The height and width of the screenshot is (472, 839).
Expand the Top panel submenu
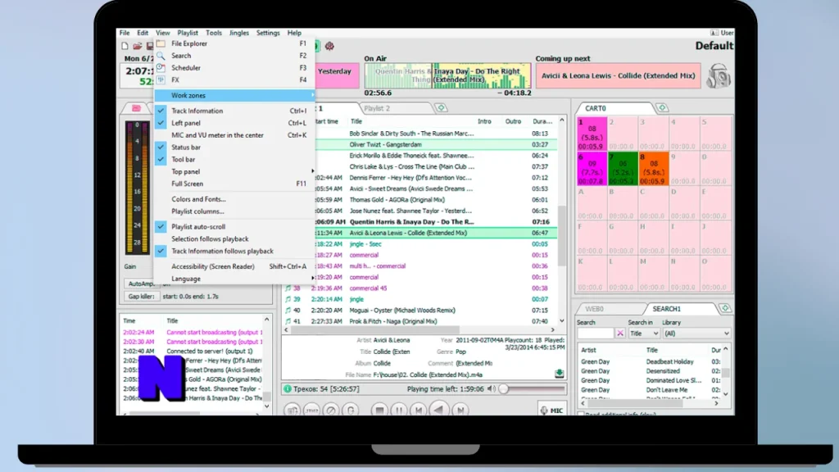click(234, 172)
